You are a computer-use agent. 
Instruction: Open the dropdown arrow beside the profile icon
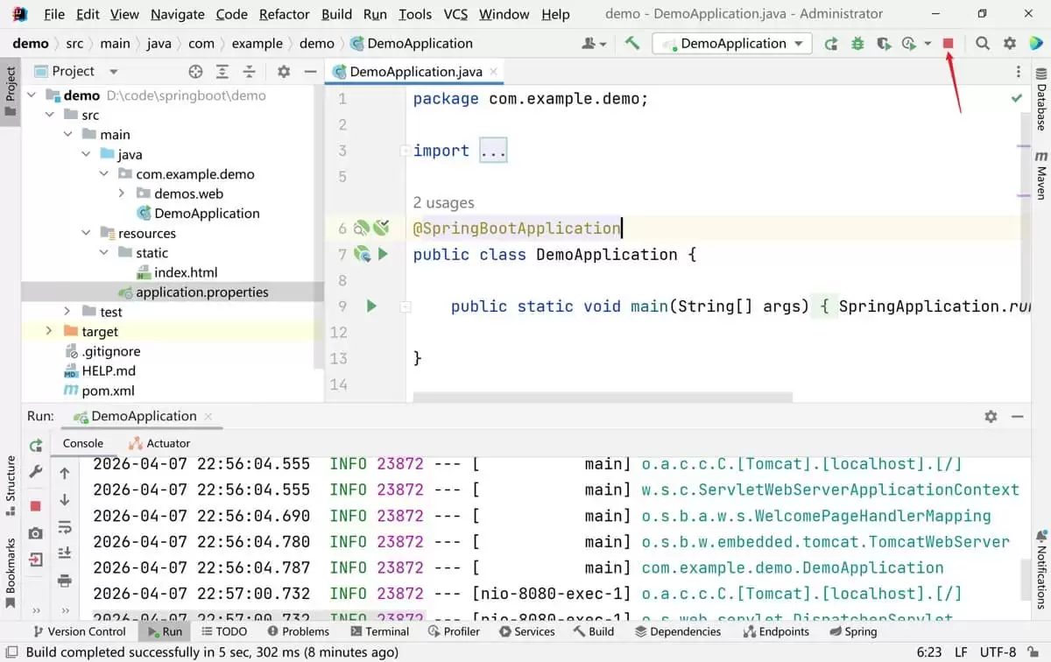click(928, 43)
